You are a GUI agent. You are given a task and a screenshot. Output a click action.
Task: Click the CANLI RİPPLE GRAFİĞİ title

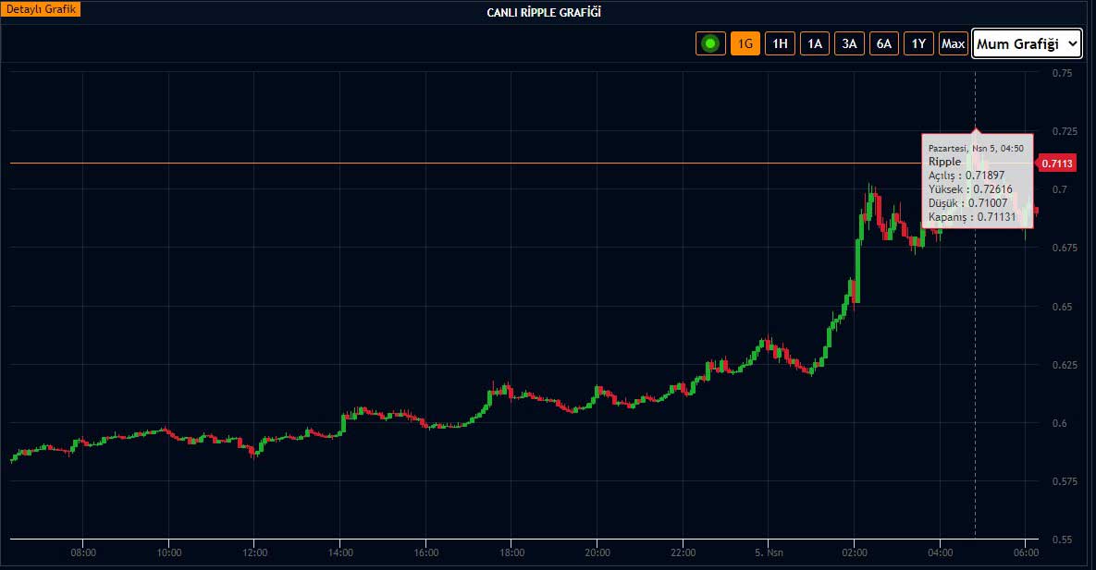tap(544, 13)
